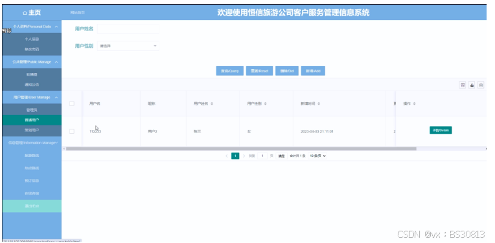Click the 112233 username cell
Viewport: 495px width, 243px height.
(95, 132)
